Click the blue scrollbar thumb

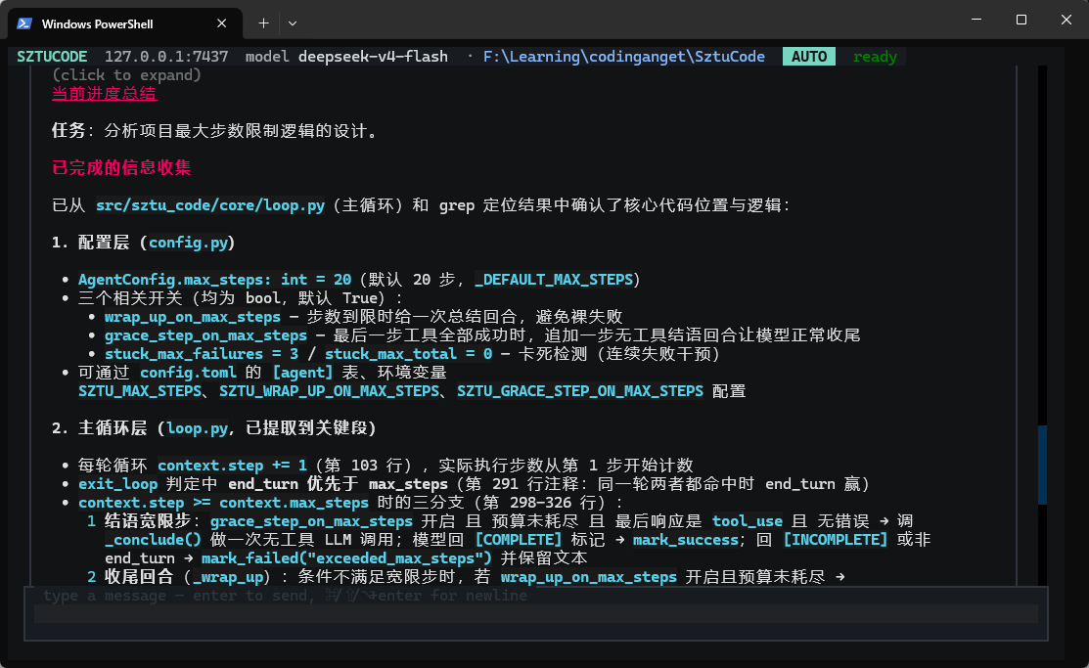(x=1042, y=465)
